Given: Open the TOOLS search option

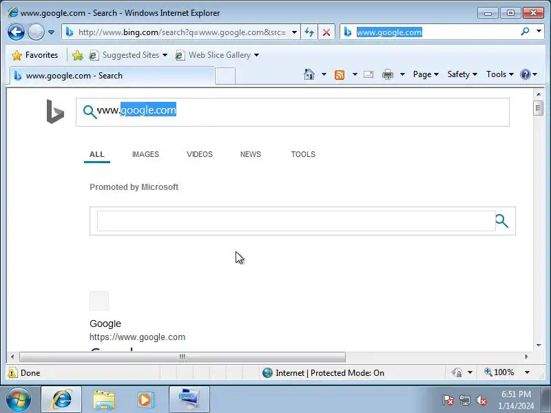Looking at the screenshot, I should coord(303,154).
